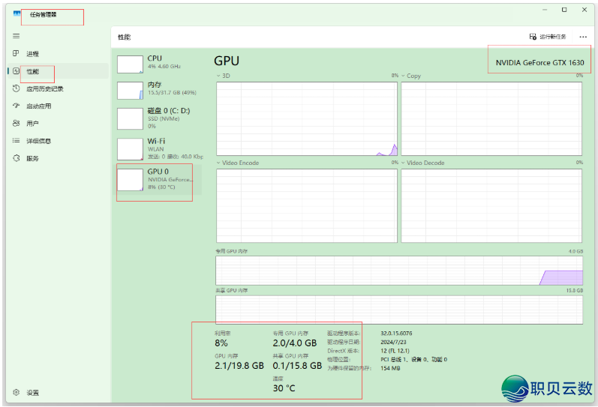Click the Copy engine graph area
The height and width of the screenshot is (407, 598).
point(491,118)
